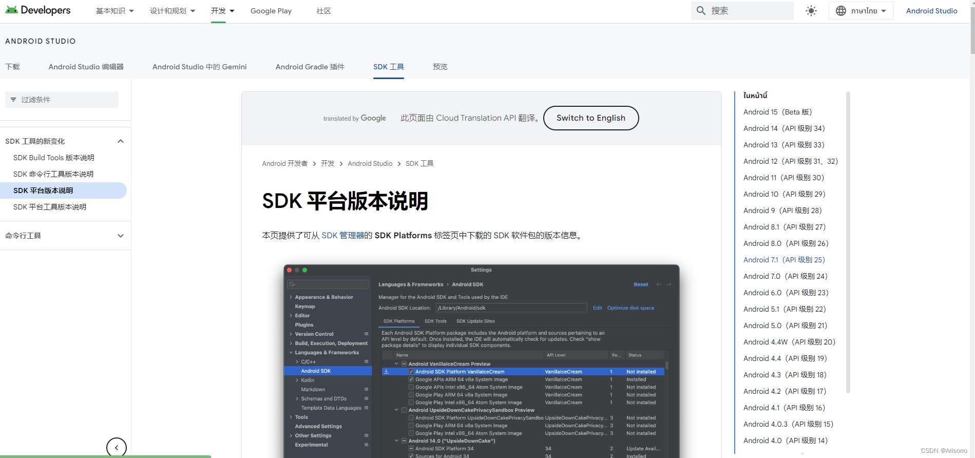Jump to Android 8.0 (API 级别 26)
Screen dimensions: 975x458
tap(786, 243)
